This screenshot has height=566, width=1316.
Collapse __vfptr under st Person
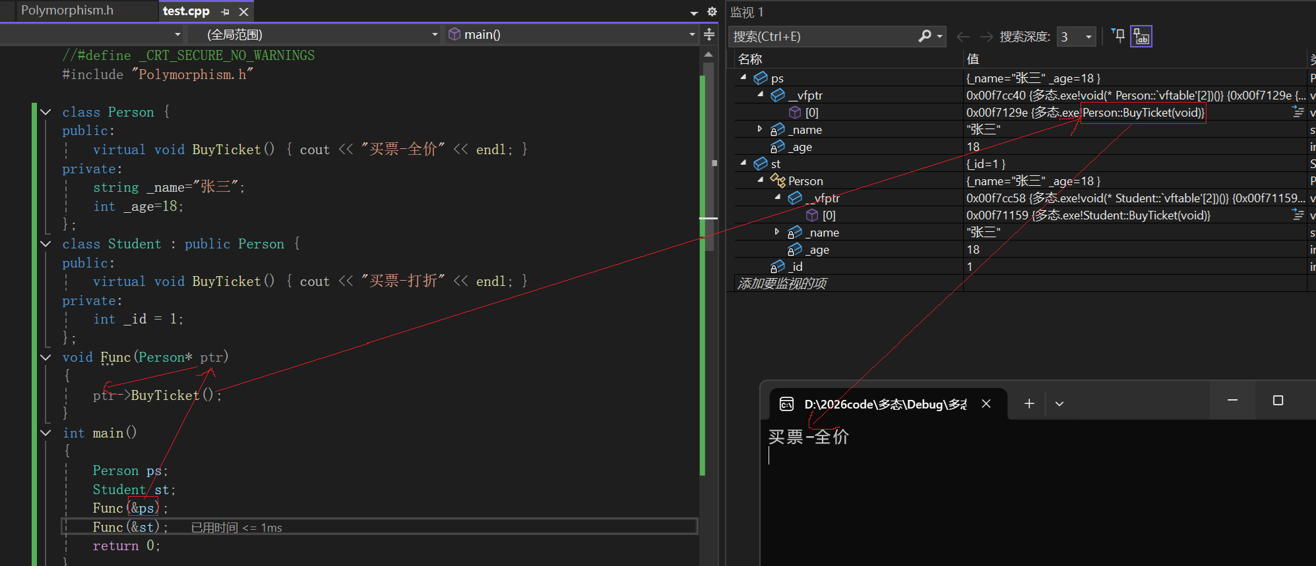point(778,197)
